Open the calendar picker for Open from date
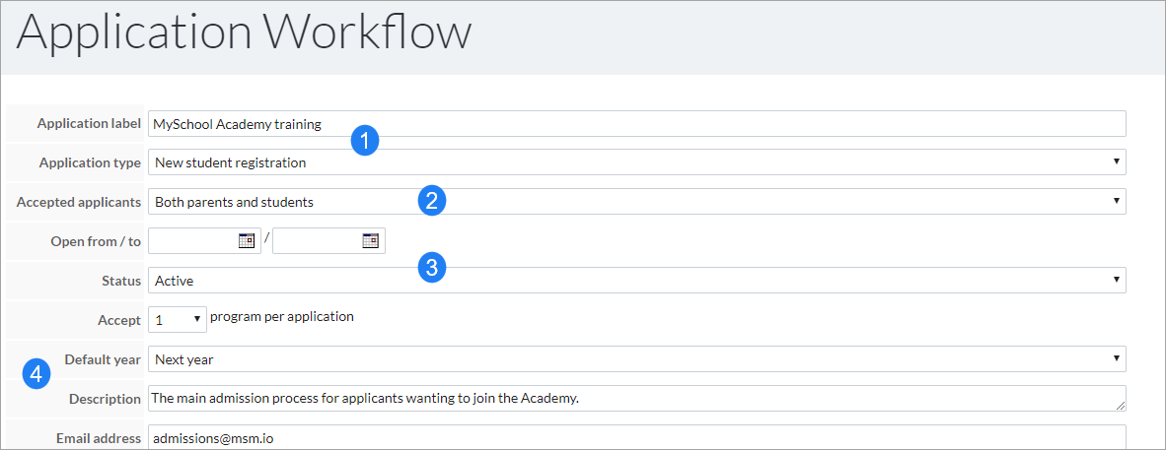 (247, 240)
